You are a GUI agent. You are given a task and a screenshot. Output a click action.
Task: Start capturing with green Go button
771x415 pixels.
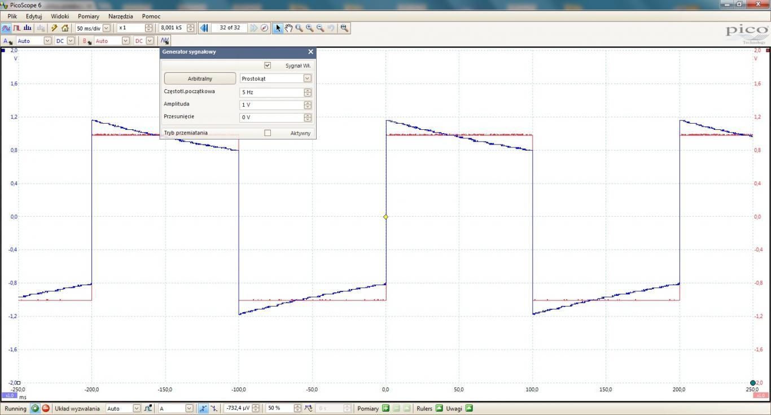pyautogui.click(x=35, y=408)
